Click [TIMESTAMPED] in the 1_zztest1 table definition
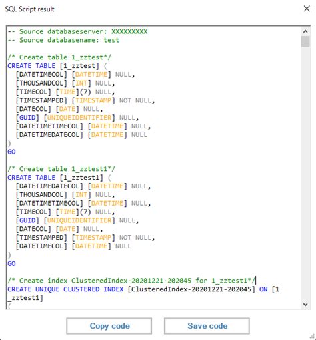316x340 pixels. click(41, 238)
